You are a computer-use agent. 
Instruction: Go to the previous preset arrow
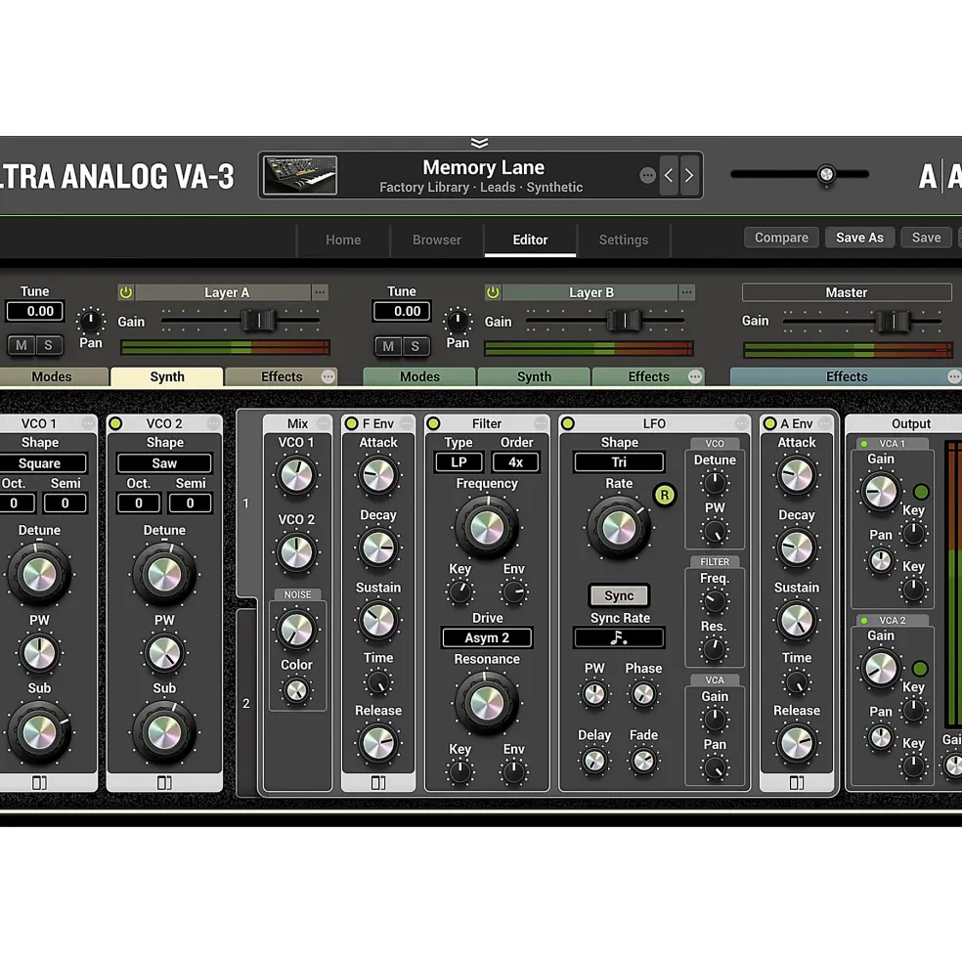pos(669,176)
